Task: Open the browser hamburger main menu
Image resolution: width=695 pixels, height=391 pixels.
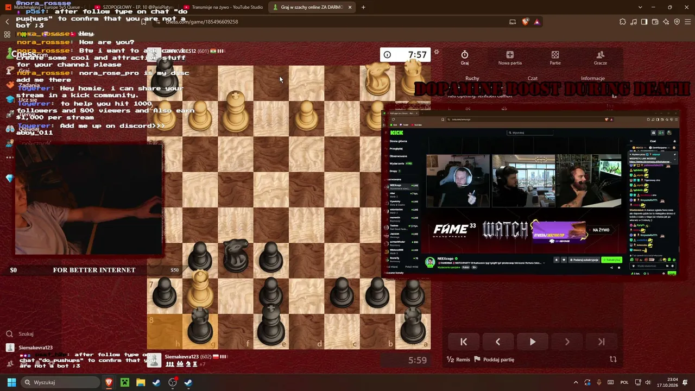Action: [x=687, y=22]
